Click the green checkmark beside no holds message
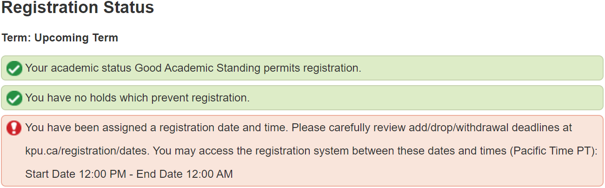605x188 pixels. point(14,98)
